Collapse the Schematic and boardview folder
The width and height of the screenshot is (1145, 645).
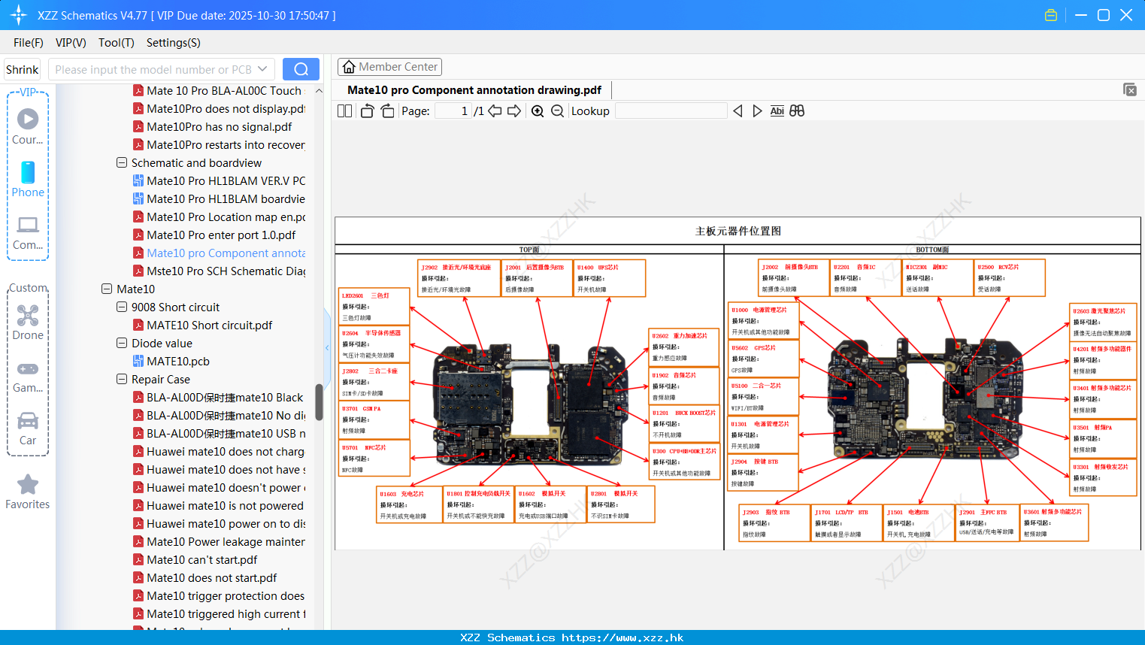tap(122, 162)
